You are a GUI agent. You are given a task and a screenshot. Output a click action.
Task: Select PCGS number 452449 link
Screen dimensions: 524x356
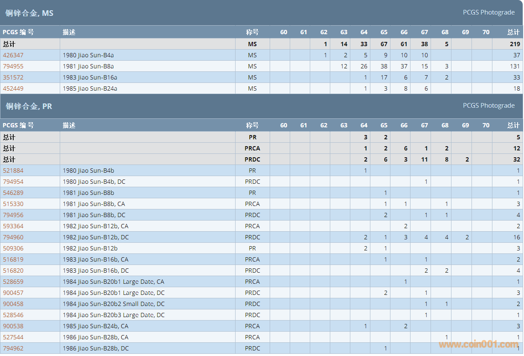13,88
